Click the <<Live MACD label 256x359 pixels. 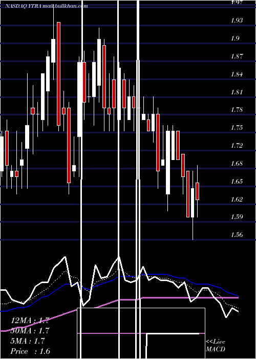click(216, 346)
